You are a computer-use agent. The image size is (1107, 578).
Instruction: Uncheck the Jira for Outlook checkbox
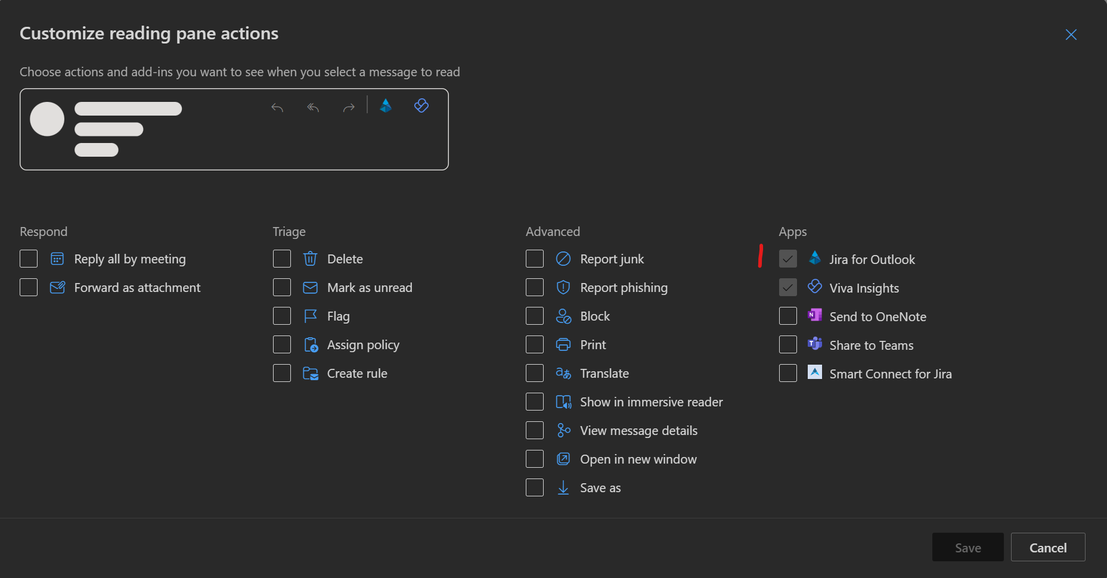click(787, 259)
